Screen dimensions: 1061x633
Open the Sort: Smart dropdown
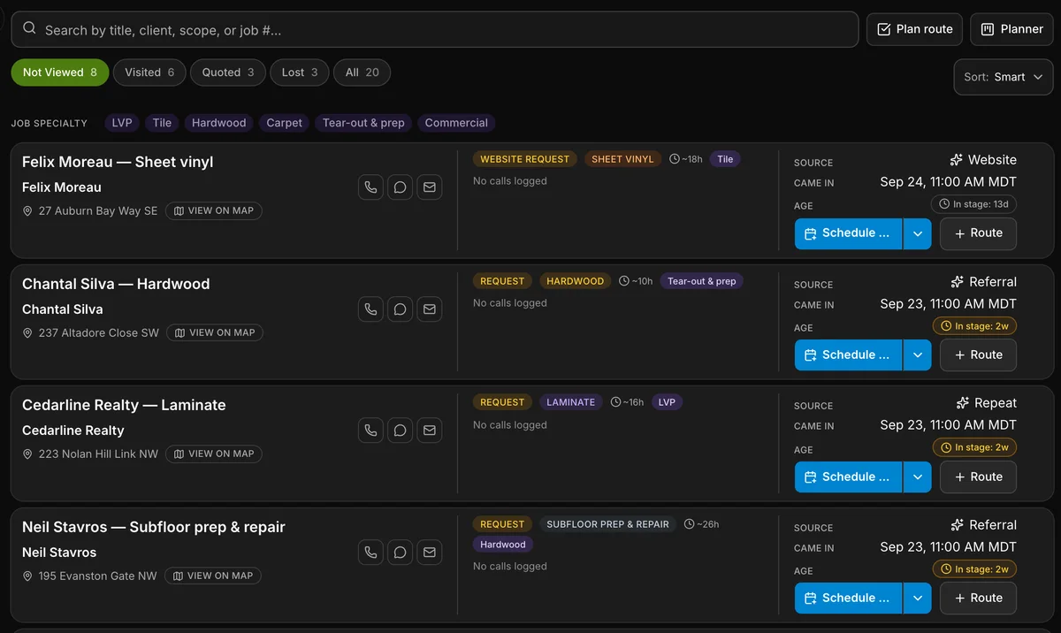pos(1004,77)
